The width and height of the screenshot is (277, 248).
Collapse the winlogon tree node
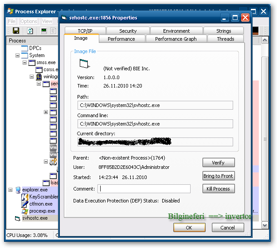(31, 76)
